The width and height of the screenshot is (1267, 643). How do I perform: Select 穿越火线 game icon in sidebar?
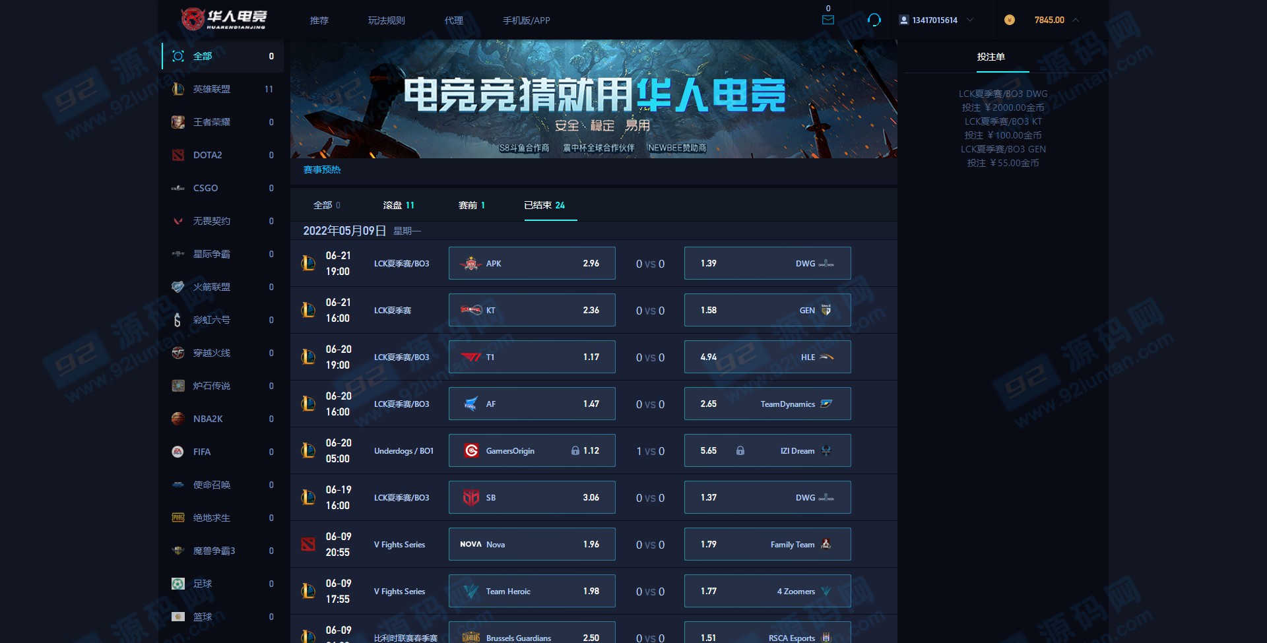point(178,353)
